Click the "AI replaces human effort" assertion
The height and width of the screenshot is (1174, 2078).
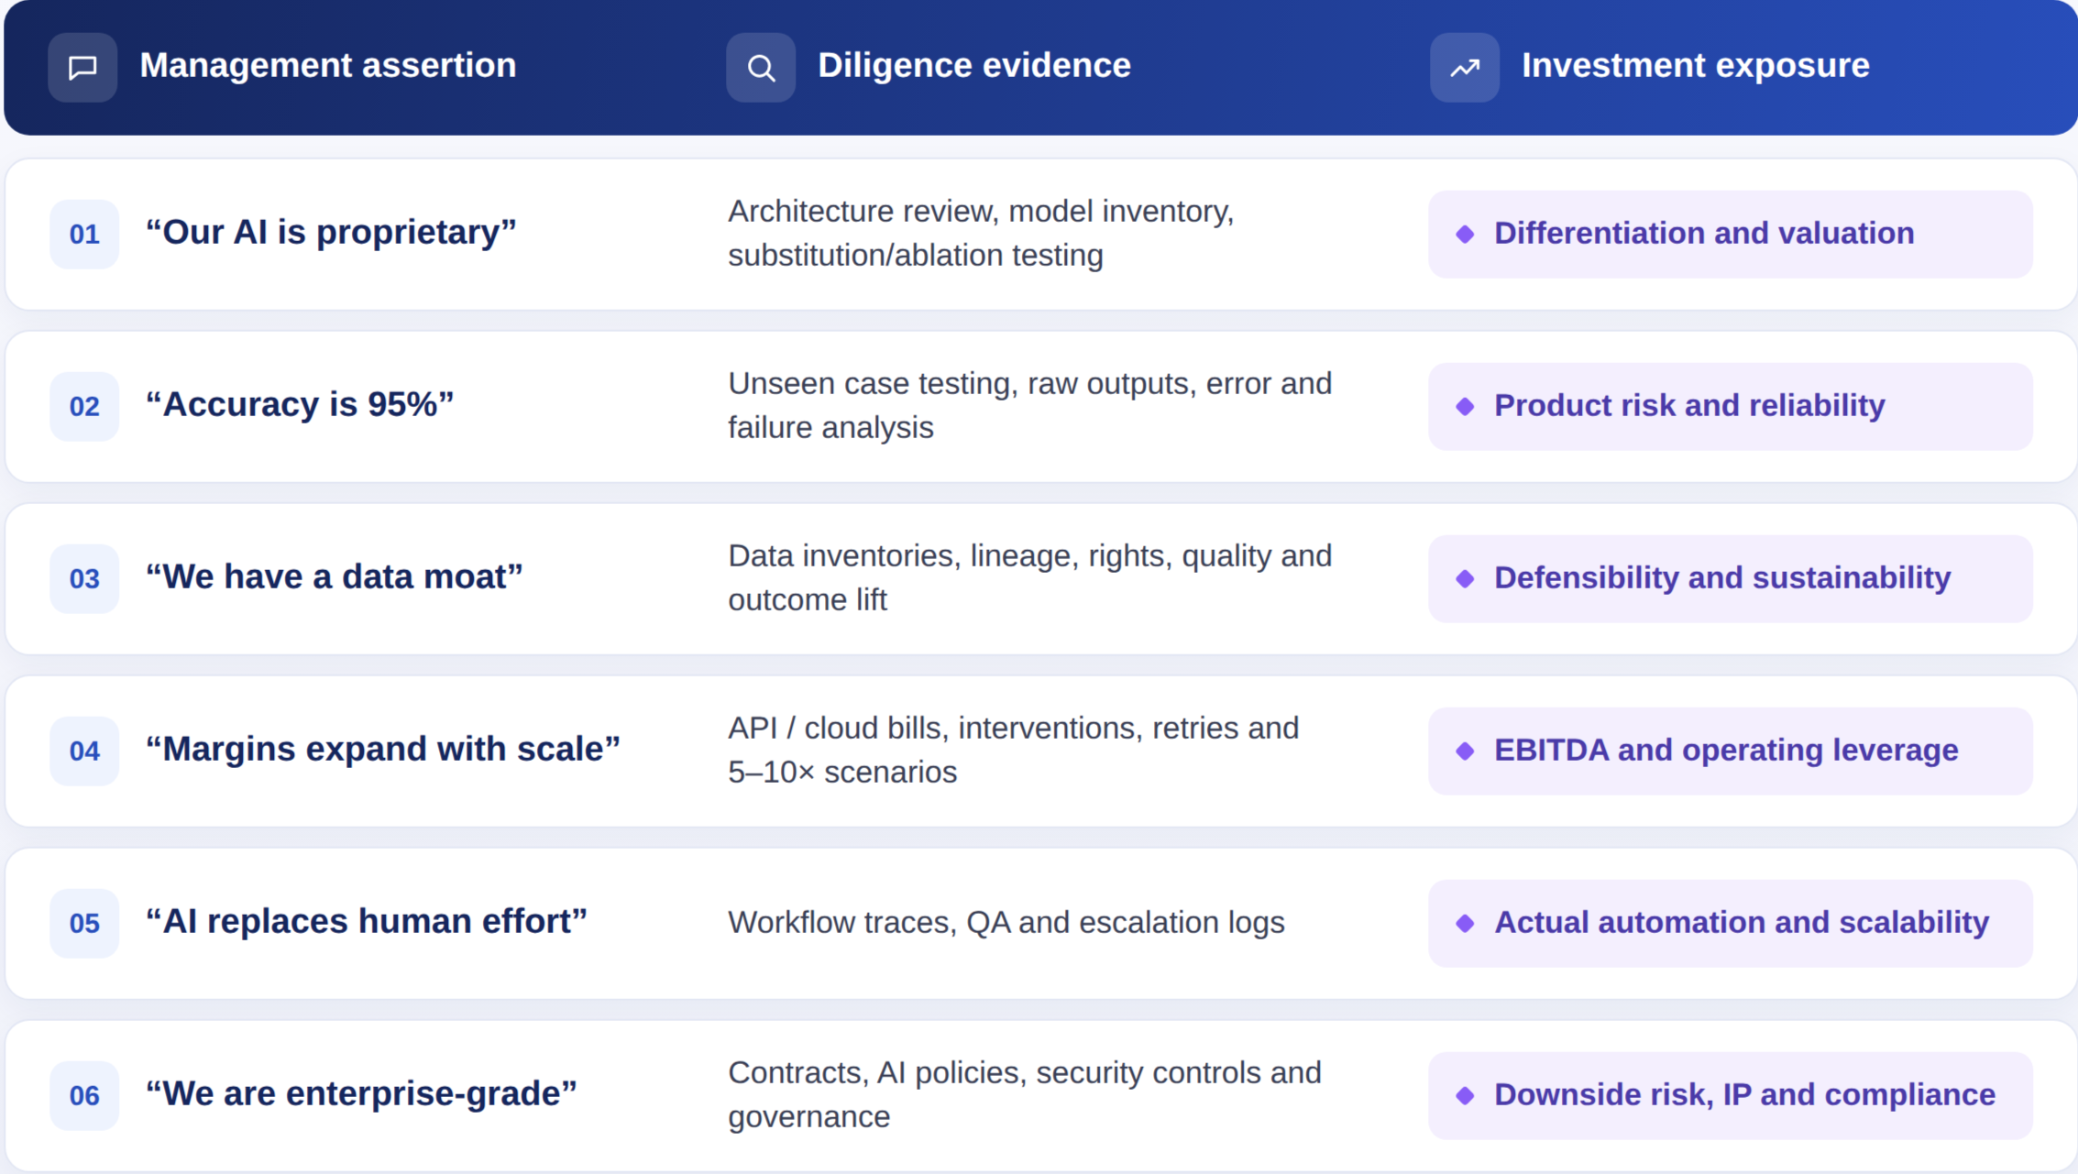[x=367, y=922]
